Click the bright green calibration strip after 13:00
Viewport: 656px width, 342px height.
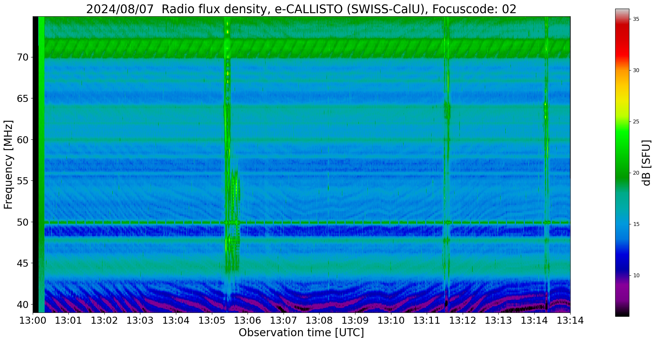[x=41, y=164]
